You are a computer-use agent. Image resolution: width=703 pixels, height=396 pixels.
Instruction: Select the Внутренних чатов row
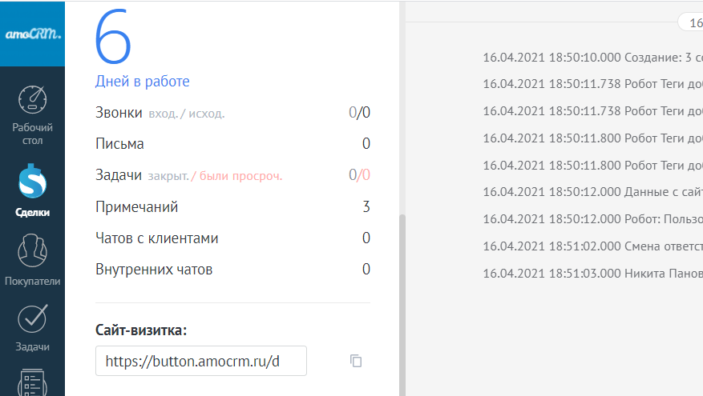click(232, 270)
